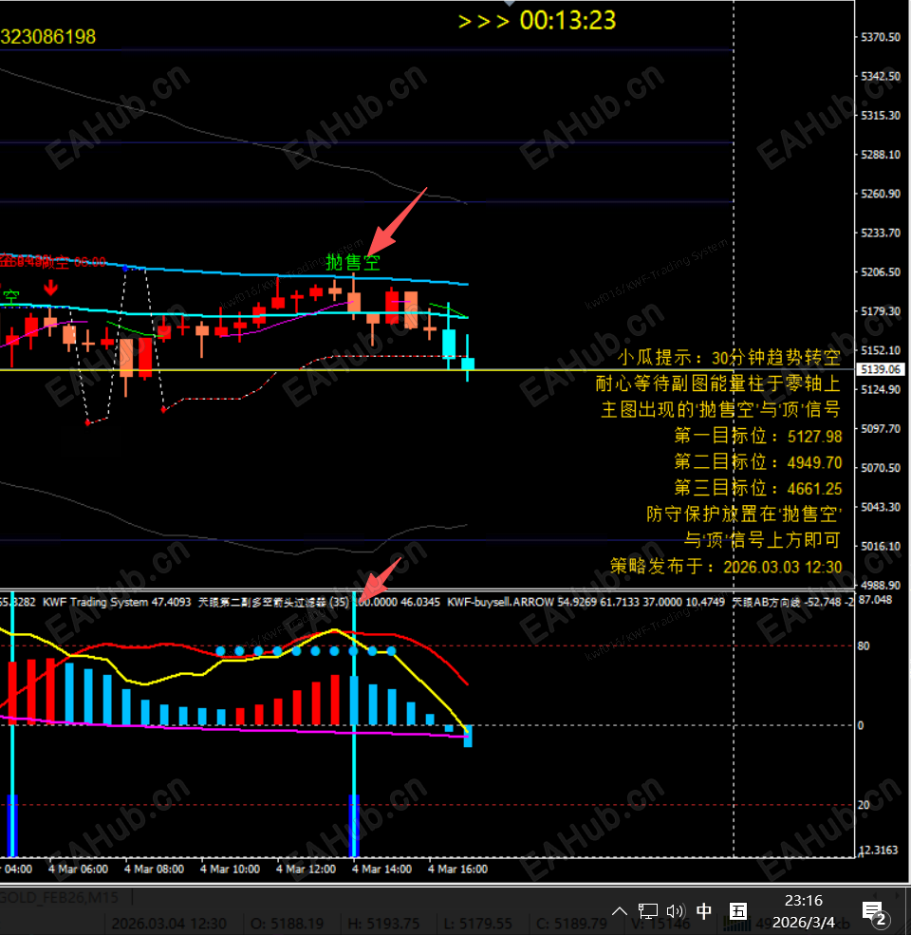Click status bar date 2026.03.04 12:30
911x935 pixels.
click(169, 924)
